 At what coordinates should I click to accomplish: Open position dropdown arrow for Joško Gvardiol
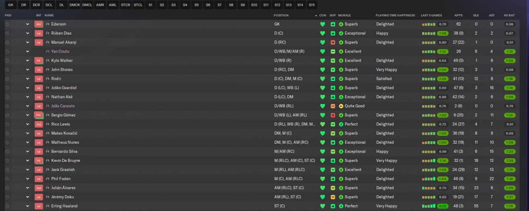(28, 88)
